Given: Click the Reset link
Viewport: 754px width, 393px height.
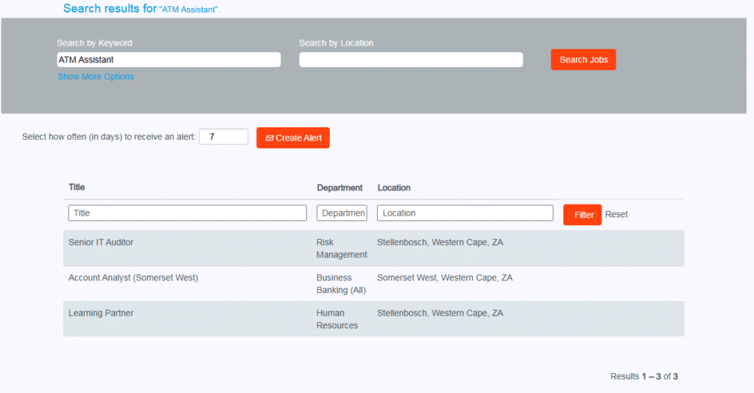Looking at the screenshot, I should pos(616,214).
